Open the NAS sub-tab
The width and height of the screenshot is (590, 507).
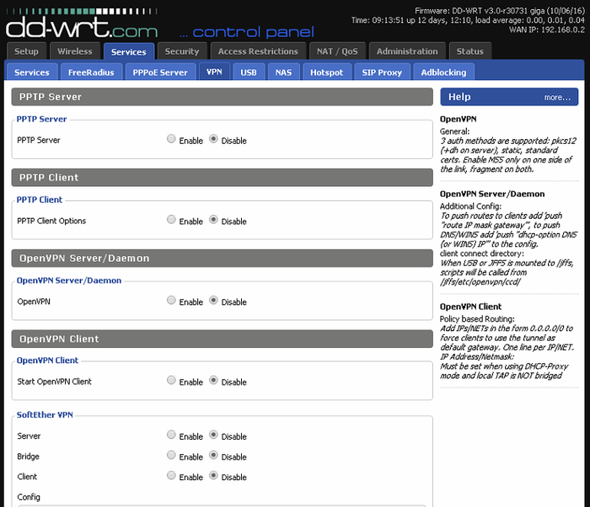pyautogui.click(x=283, y=72)
